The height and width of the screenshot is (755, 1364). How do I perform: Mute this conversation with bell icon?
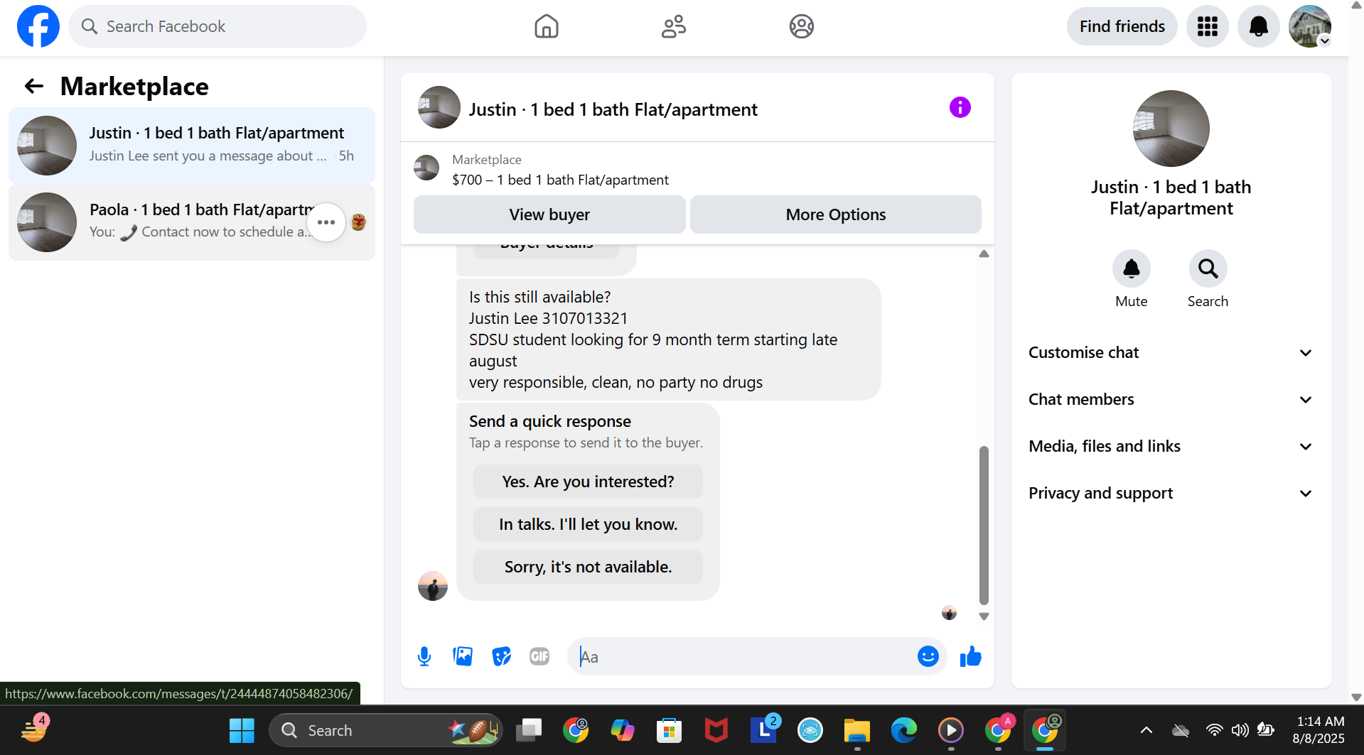tap(1131, 268)
